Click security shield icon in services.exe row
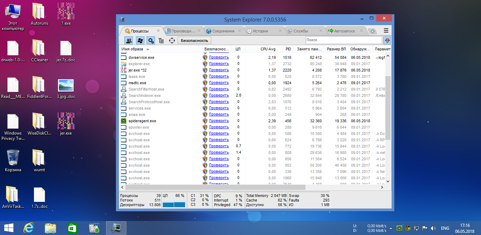This screenshot has width=481, height=235. [x=205, y=108]
